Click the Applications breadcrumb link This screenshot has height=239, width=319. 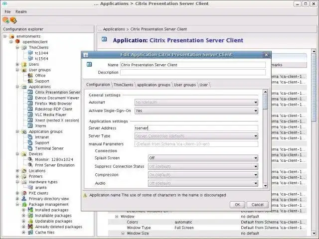(114, 29)
